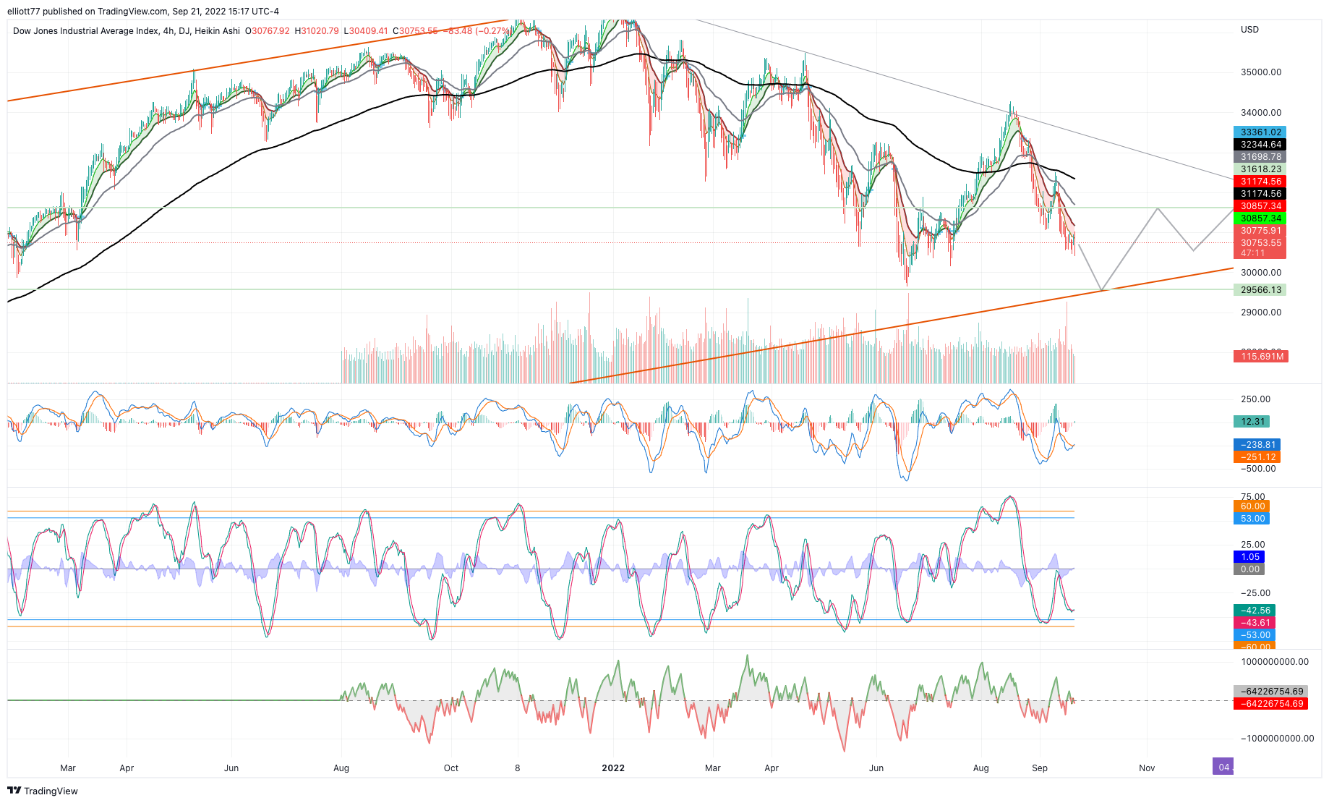Click the 12.31 MACD histogram value tag
Screen dimensions: 1329x803
click(x=1252, y=422)
